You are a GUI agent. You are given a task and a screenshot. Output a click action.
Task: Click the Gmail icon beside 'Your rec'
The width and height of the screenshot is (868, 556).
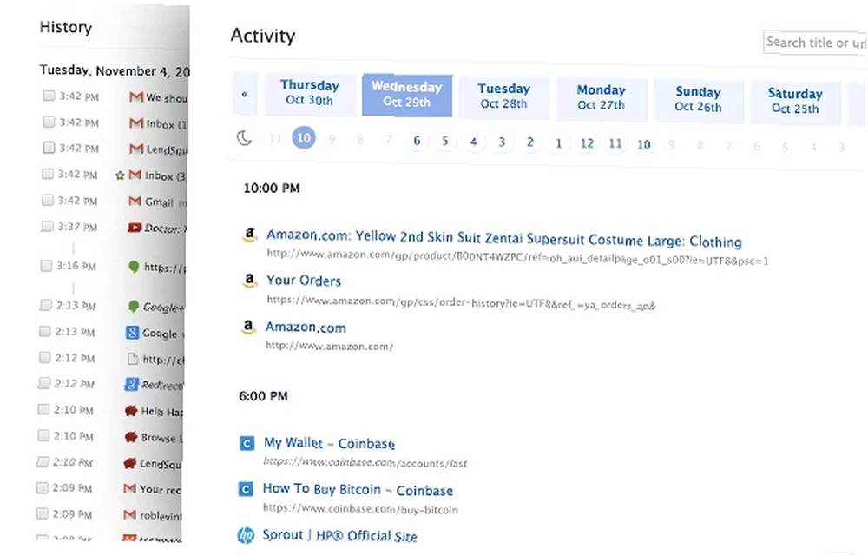coord(129,488)
